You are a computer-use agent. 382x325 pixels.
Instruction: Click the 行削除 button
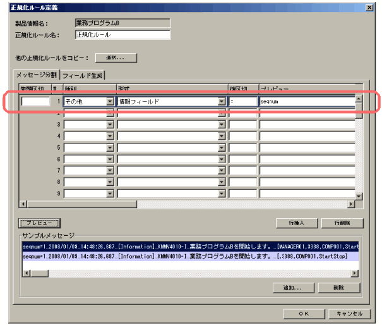pos(340,223)
